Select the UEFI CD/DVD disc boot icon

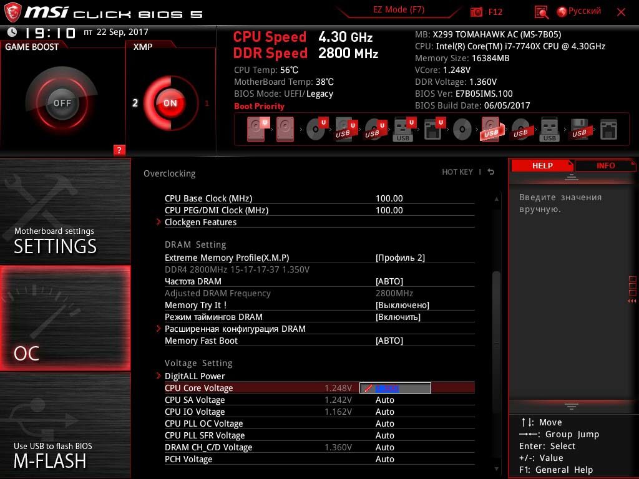pos(316,128)
